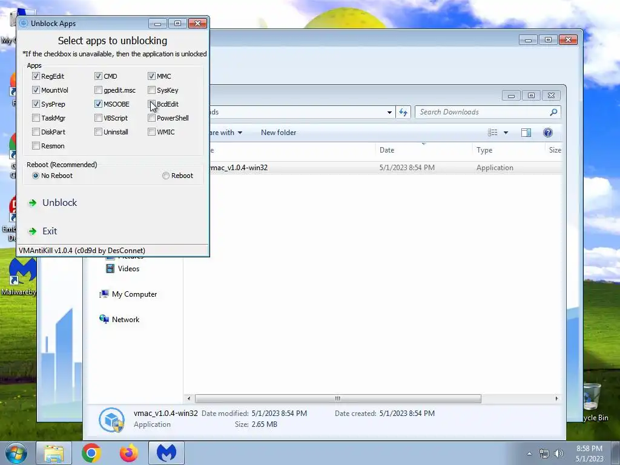620x465 pixels.
Task: Click the volume speaker tray icon
Action: [559, 453]
